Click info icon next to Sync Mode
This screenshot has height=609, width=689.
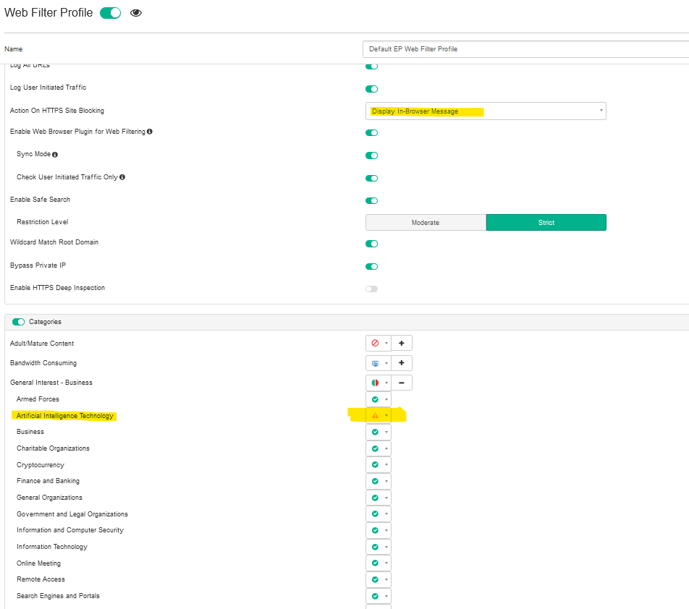coord(55,154)
